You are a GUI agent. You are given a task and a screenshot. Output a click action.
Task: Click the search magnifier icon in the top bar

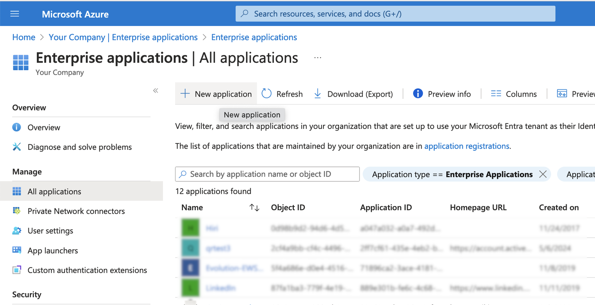[244, 14]
